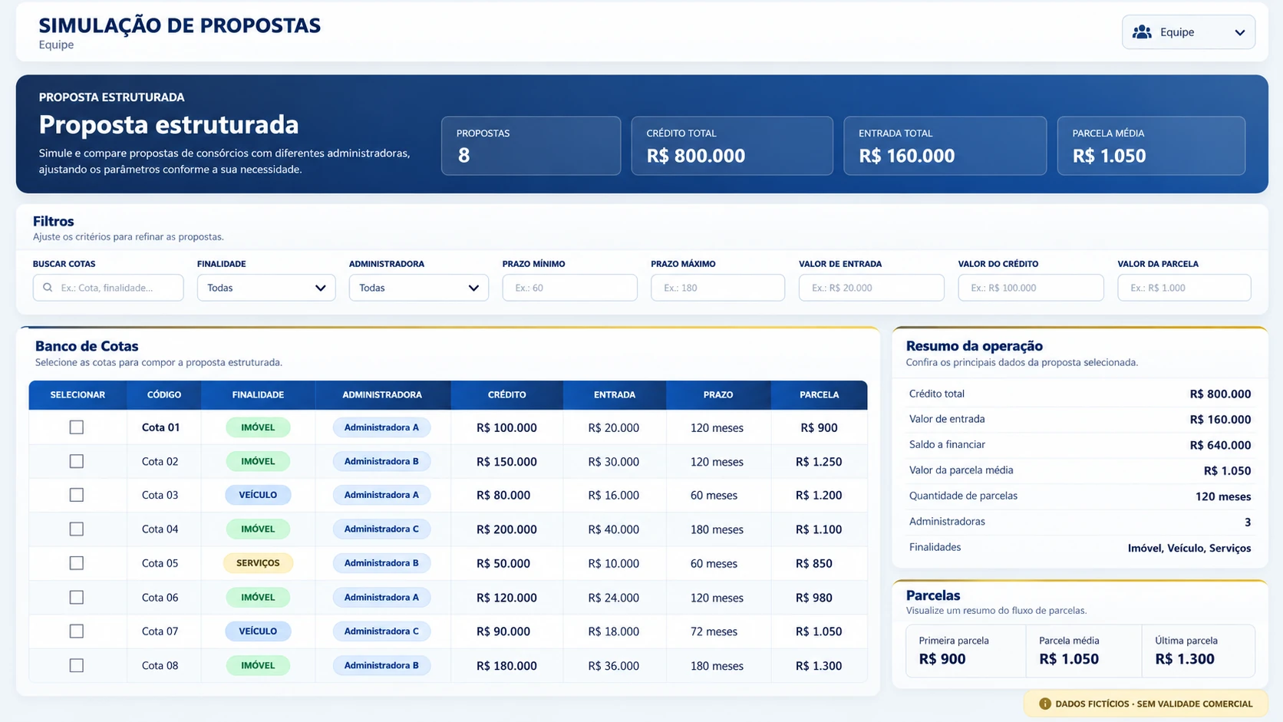Click the Última parcela box
This screenshot has width=1283, height=722.
1199,651
